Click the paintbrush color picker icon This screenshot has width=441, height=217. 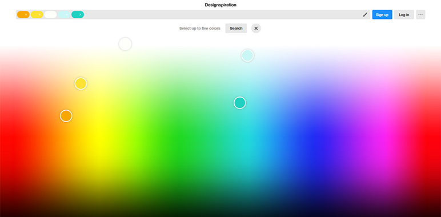[x=365, y=15]
